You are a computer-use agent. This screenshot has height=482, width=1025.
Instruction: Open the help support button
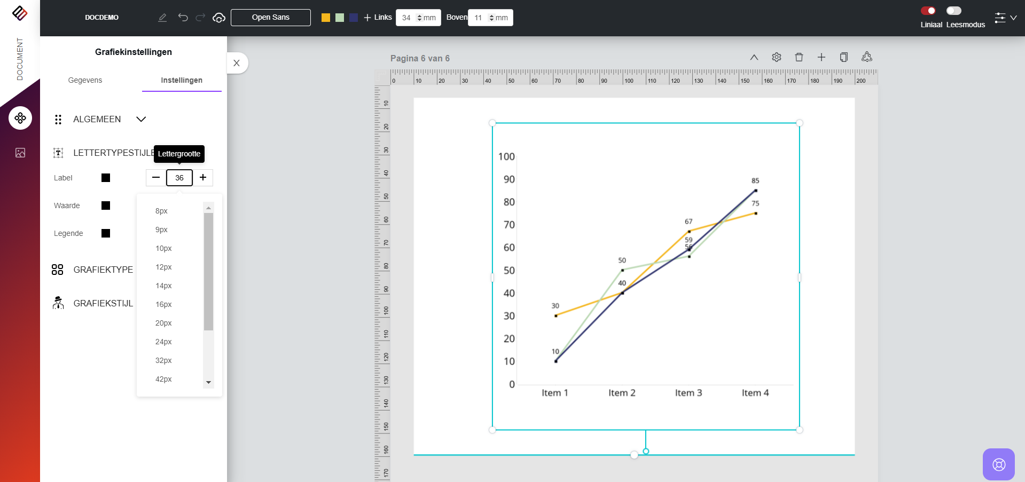[x=998, y=464]
